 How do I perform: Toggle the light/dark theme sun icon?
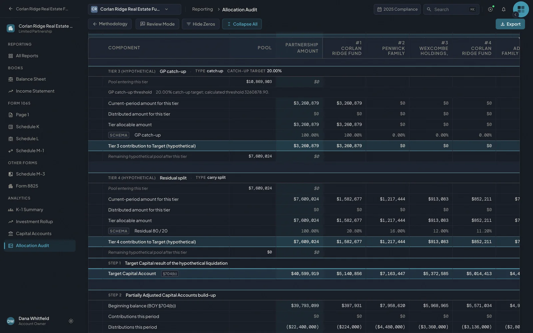(x=71, y=321)
